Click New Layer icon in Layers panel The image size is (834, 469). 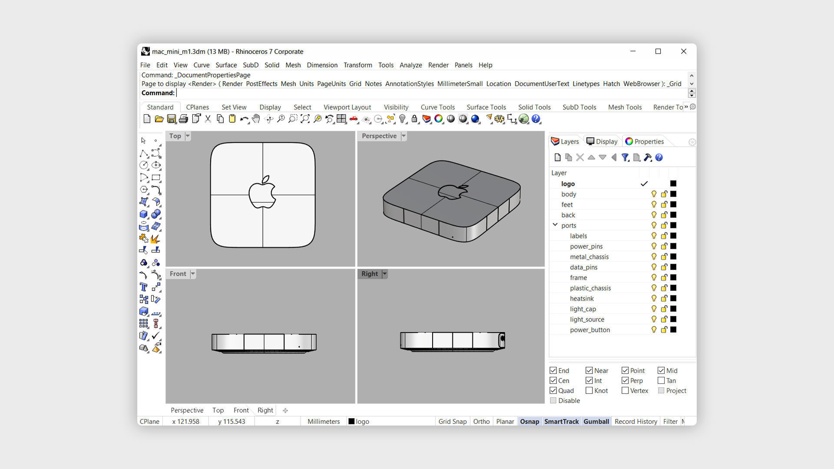pyautogui.click(x=558, y=158)
